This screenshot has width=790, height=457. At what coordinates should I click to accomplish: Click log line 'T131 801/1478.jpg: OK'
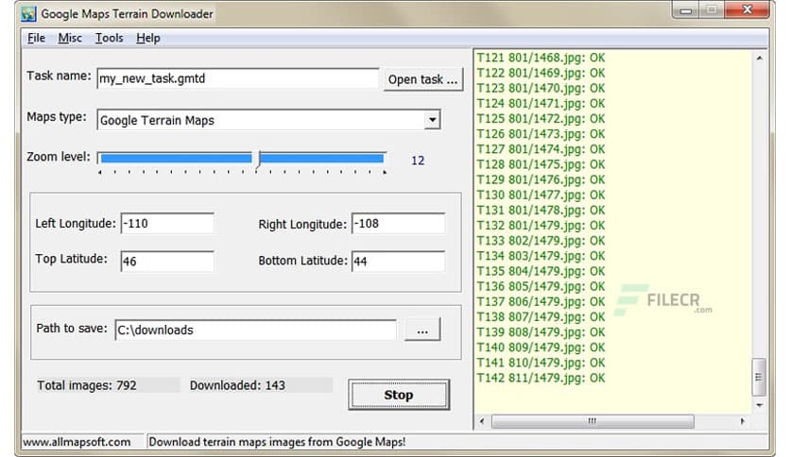(x=541, y=211)
